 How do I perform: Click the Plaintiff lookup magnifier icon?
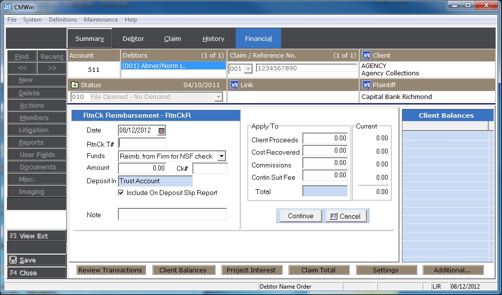366,85
